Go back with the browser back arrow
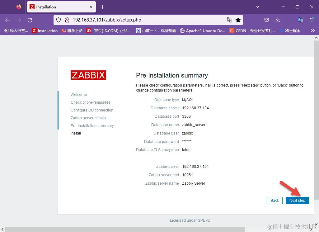Viewport: 319px width, 232px height. [7, 20]
